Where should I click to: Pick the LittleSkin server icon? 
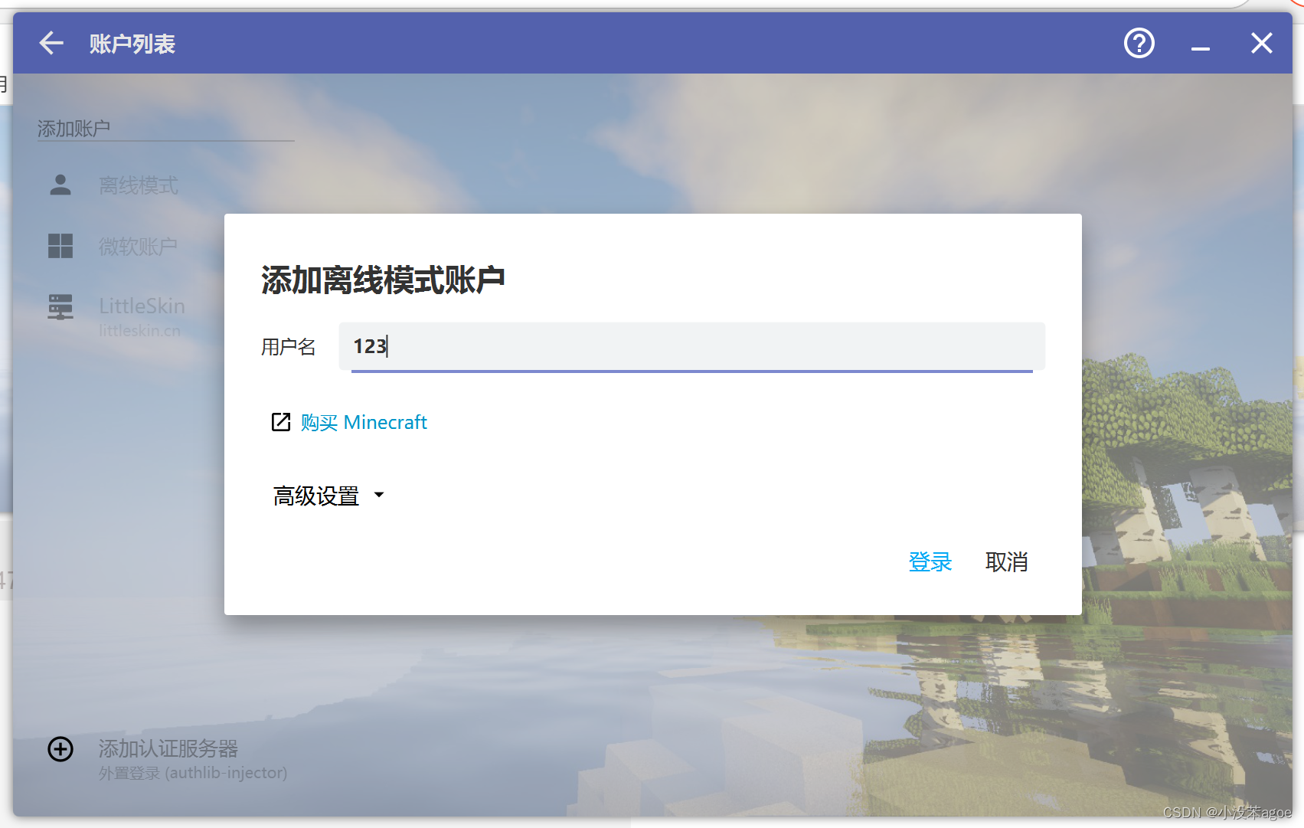click(60, 307)
